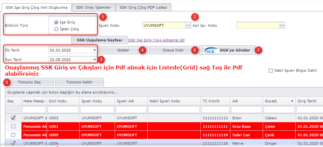The image size is (323, 147).
Task: Click the ellipsis button beside İşyeri Kodu field
Action: tap(188, 25)
